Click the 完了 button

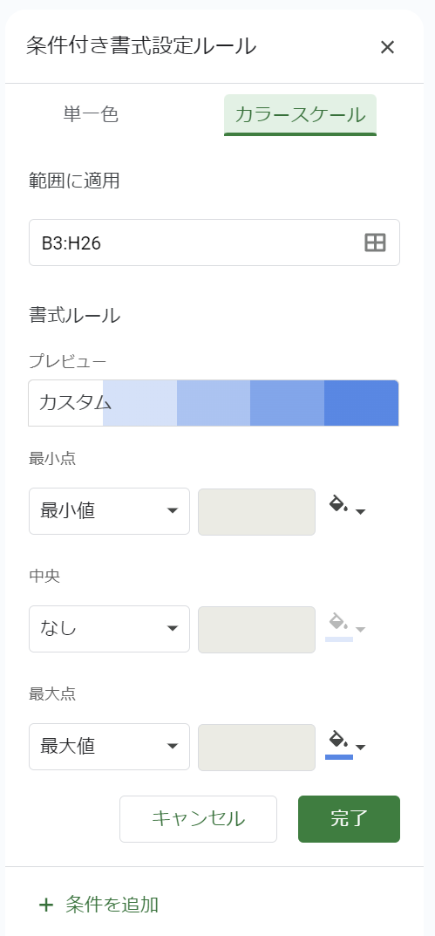(x=349, y=818)
